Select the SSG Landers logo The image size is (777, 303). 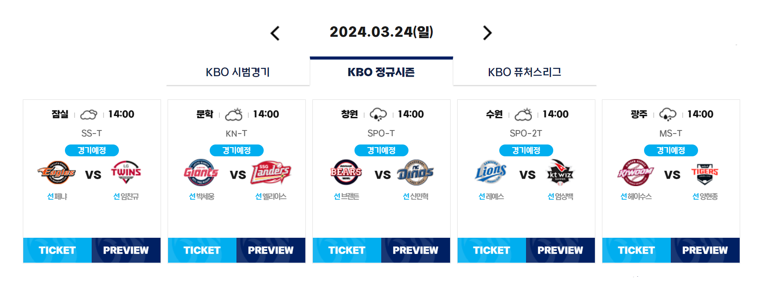(x=271, y=173)
